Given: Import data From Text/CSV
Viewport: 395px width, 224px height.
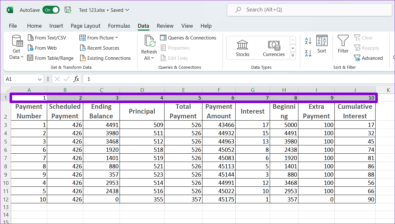Looking at the screenshot, I should (x=47, y=38).
